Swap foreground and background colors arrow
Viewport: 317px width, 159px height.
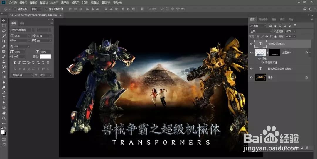[6, 128]
